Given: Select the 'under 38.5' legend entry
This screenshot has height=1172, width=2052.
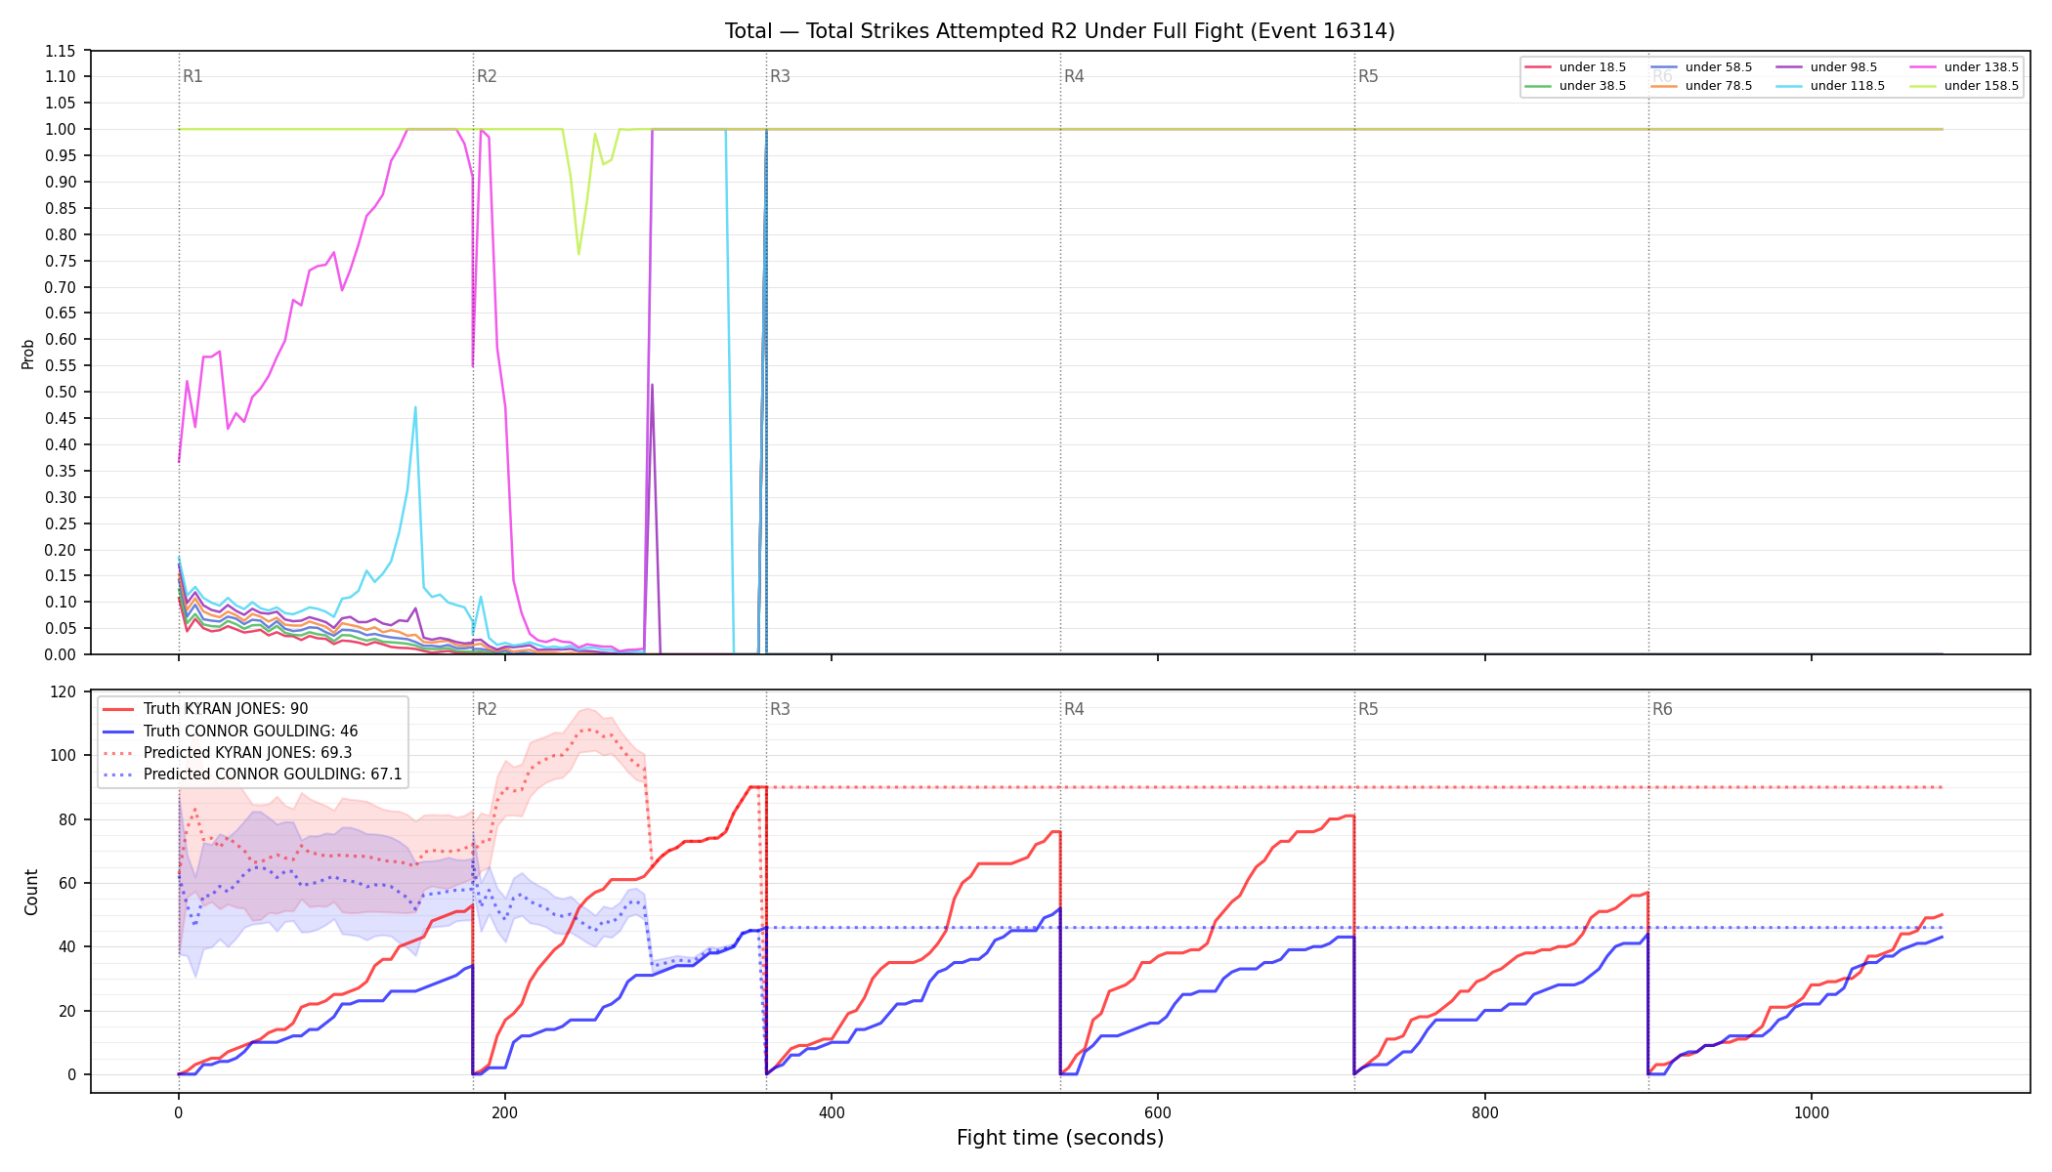Looking at the screenshot, I should tap(1575, 86).
